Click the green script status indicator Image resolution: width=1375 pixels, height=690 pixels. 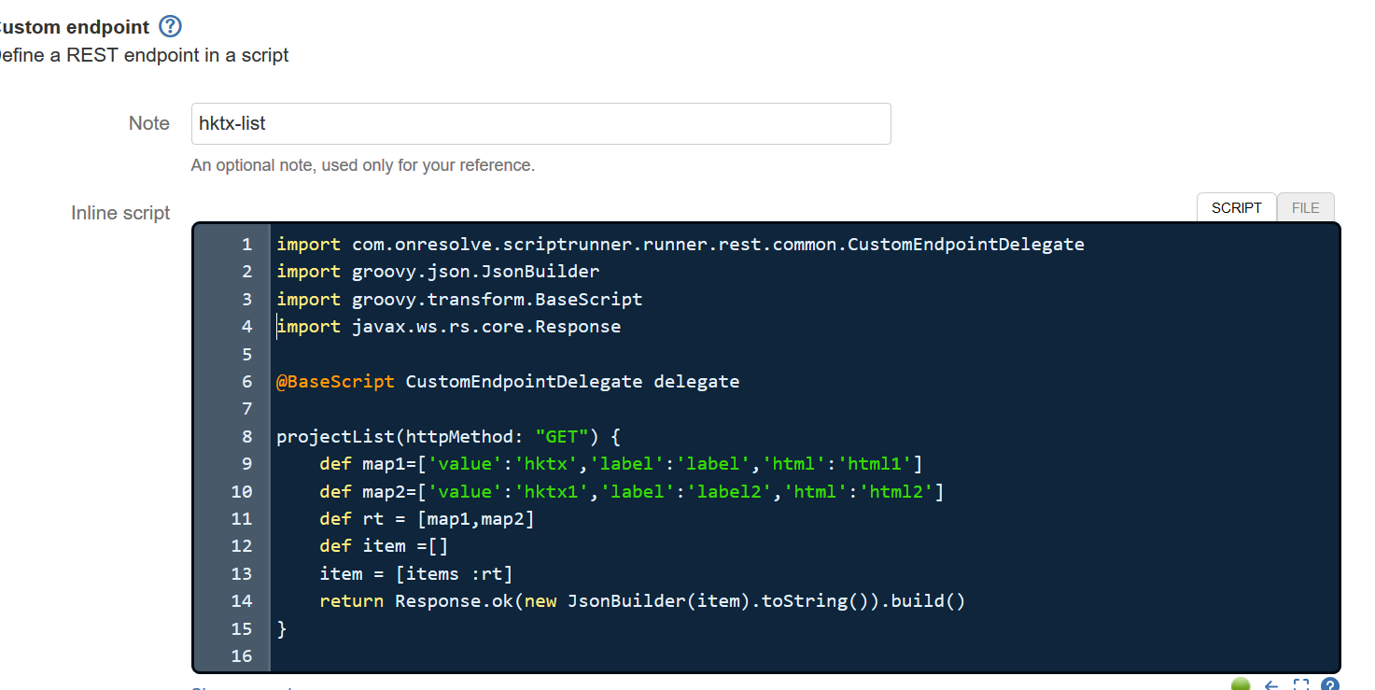pyautogui.click(x=1241, y=685)
